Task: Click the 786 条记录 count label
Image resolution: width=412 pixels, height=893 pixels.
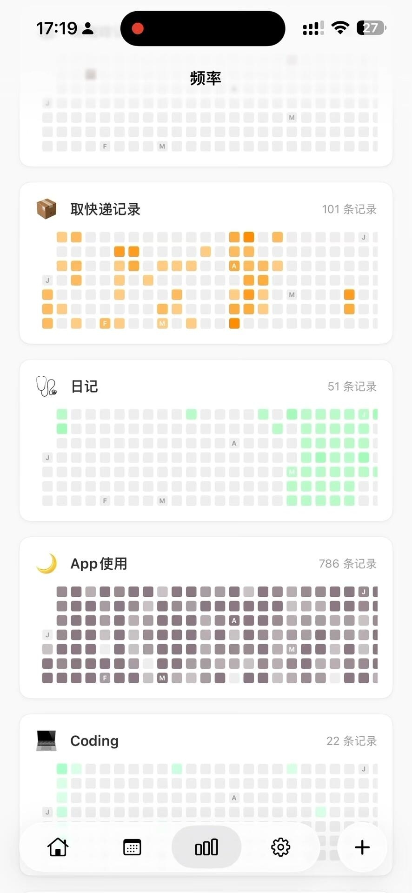Action: pos(347,564)
